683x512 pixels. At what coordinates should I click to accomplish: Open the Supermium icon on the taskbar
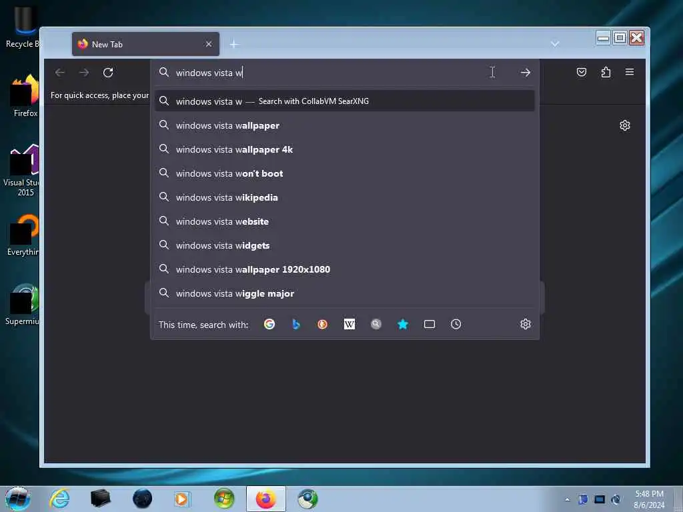tap(307, 499)
